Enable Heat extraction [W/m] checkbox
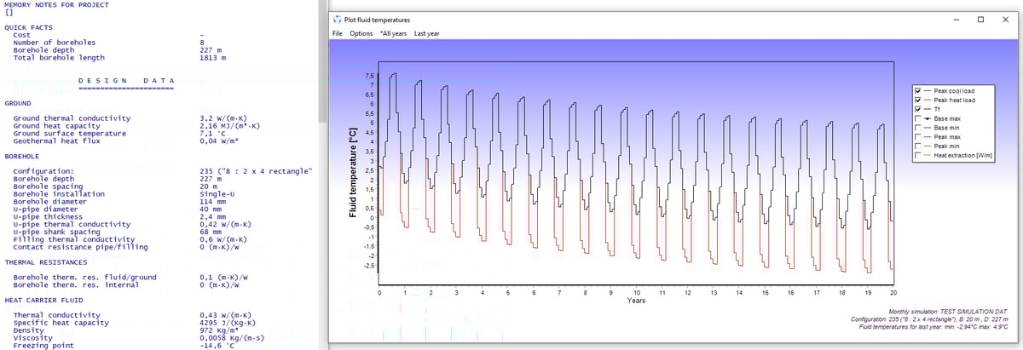 tap(916, 156)
